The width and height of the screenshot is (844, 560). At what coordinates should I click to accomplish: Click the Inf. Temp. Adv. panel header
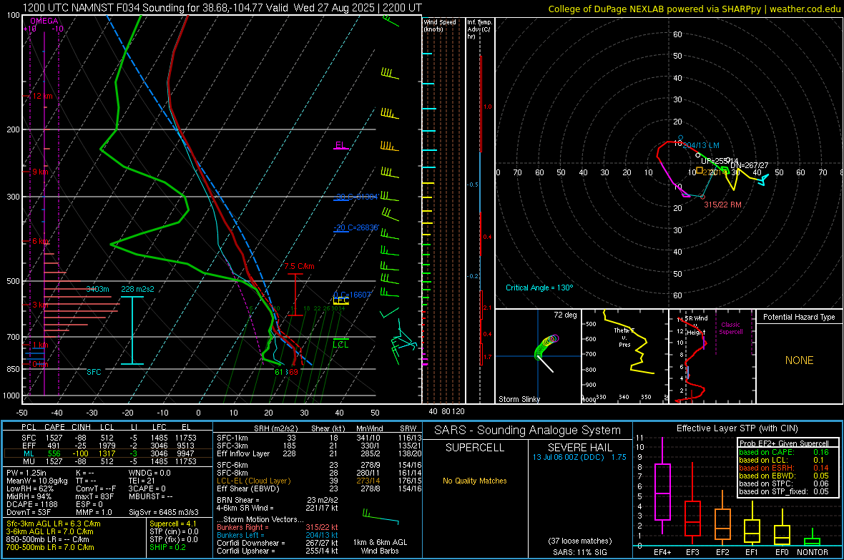tap(479, 29)
